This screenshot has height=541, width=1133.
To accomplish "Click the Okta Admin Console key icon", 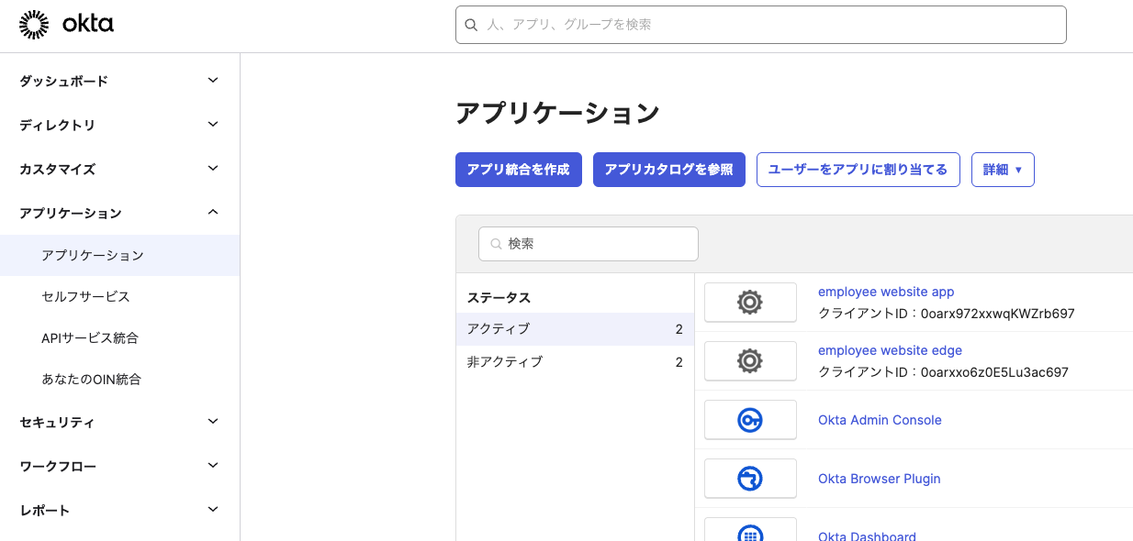I will (750, 419).
